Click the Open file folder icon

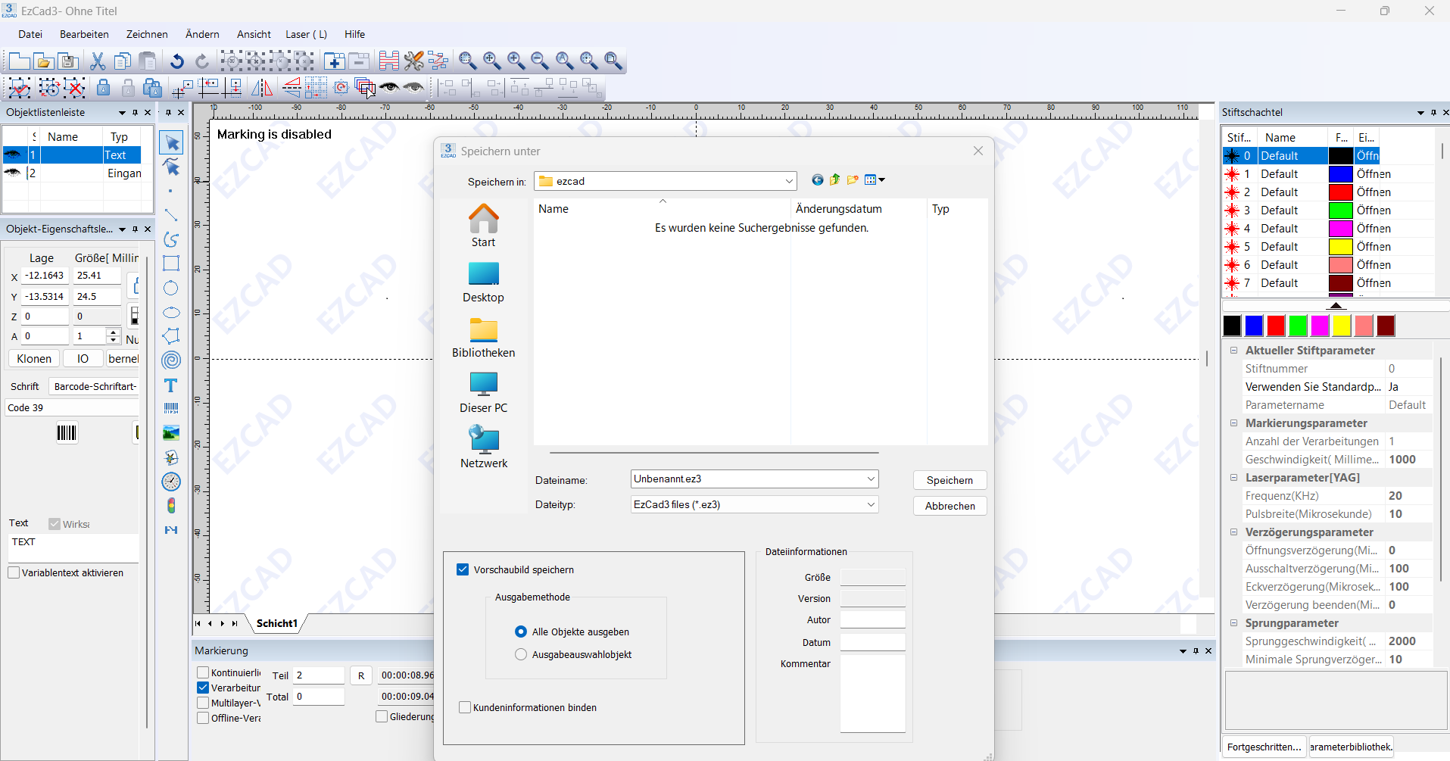coord(44,61)
